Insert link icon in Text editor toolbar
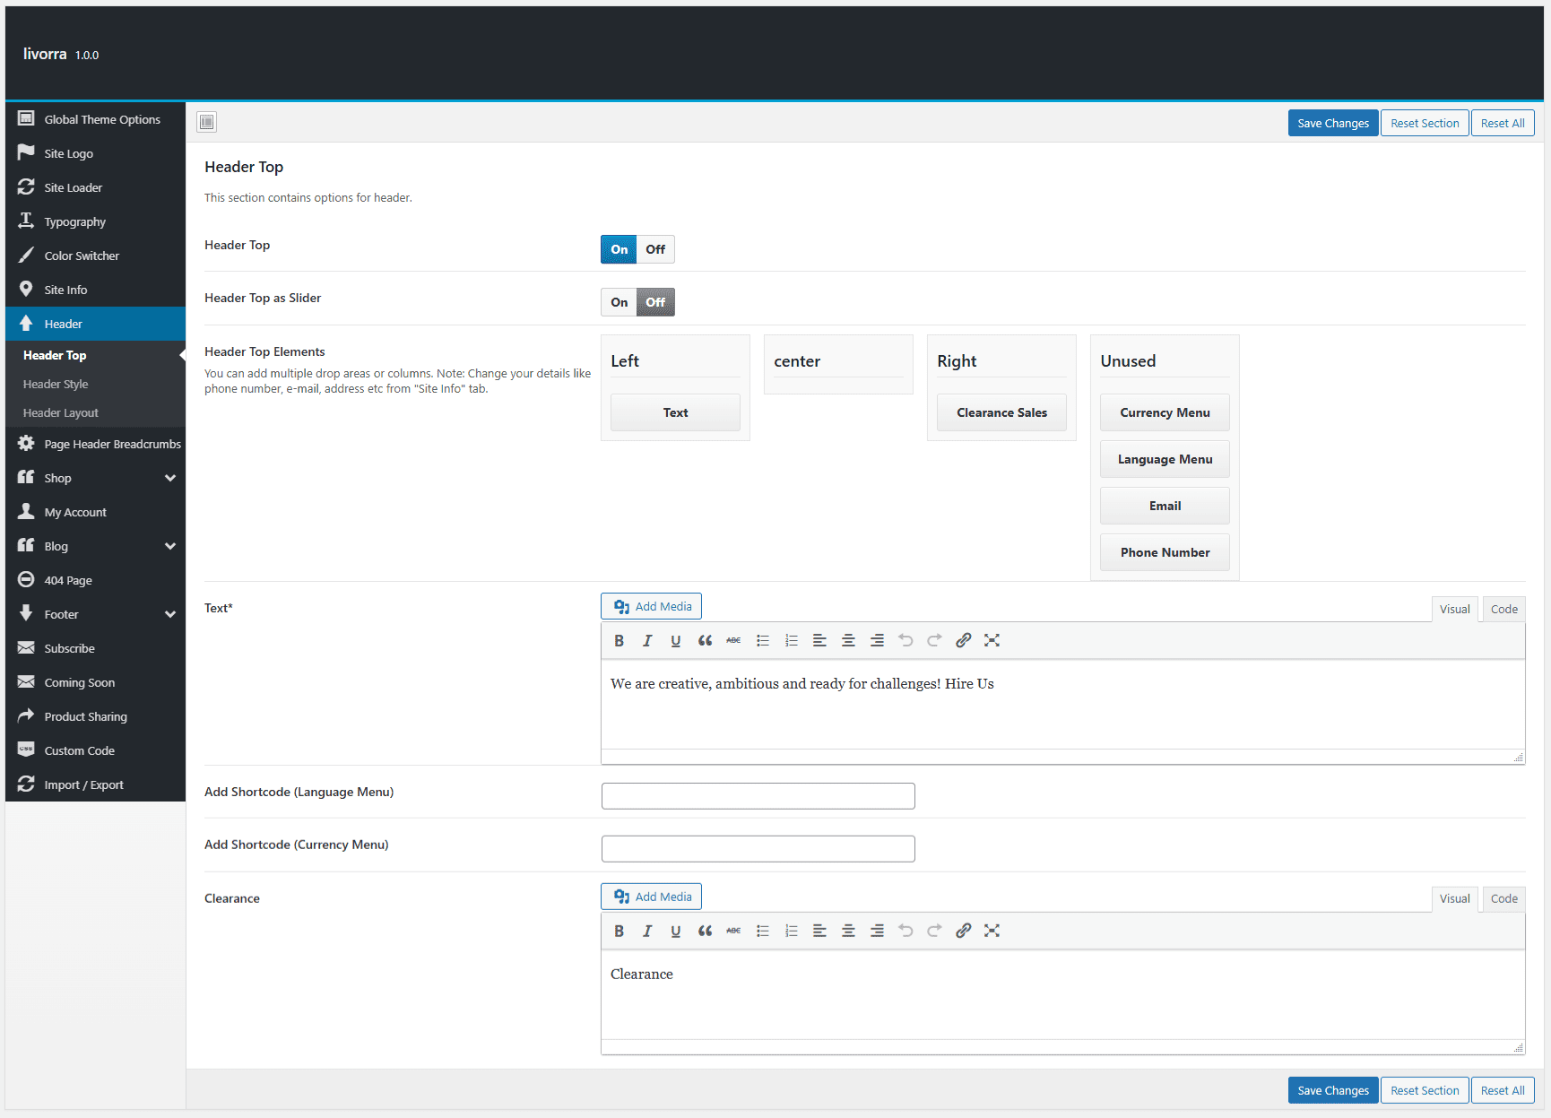The width and height of the screenshot is (1551, 1118). pyautogui.click(x=963, y=640)
